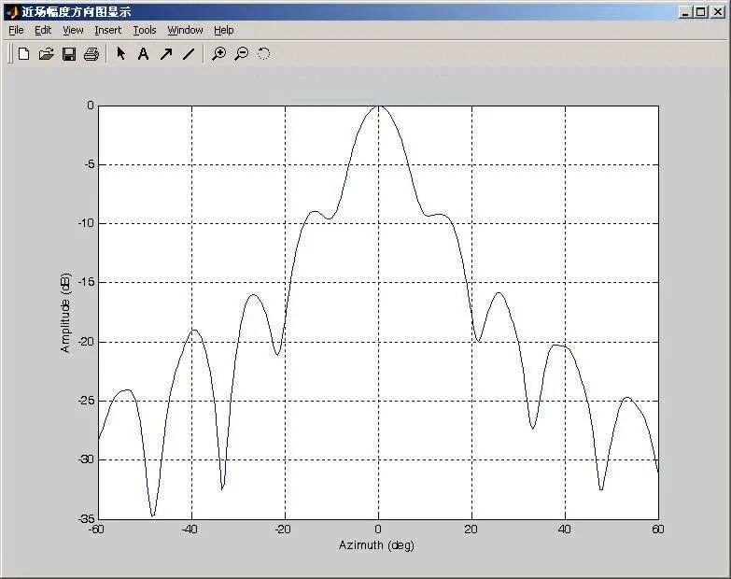The image size is (731, 579).
Task: Select the Edit Plot arrow tool
Action: click(121, 53)
